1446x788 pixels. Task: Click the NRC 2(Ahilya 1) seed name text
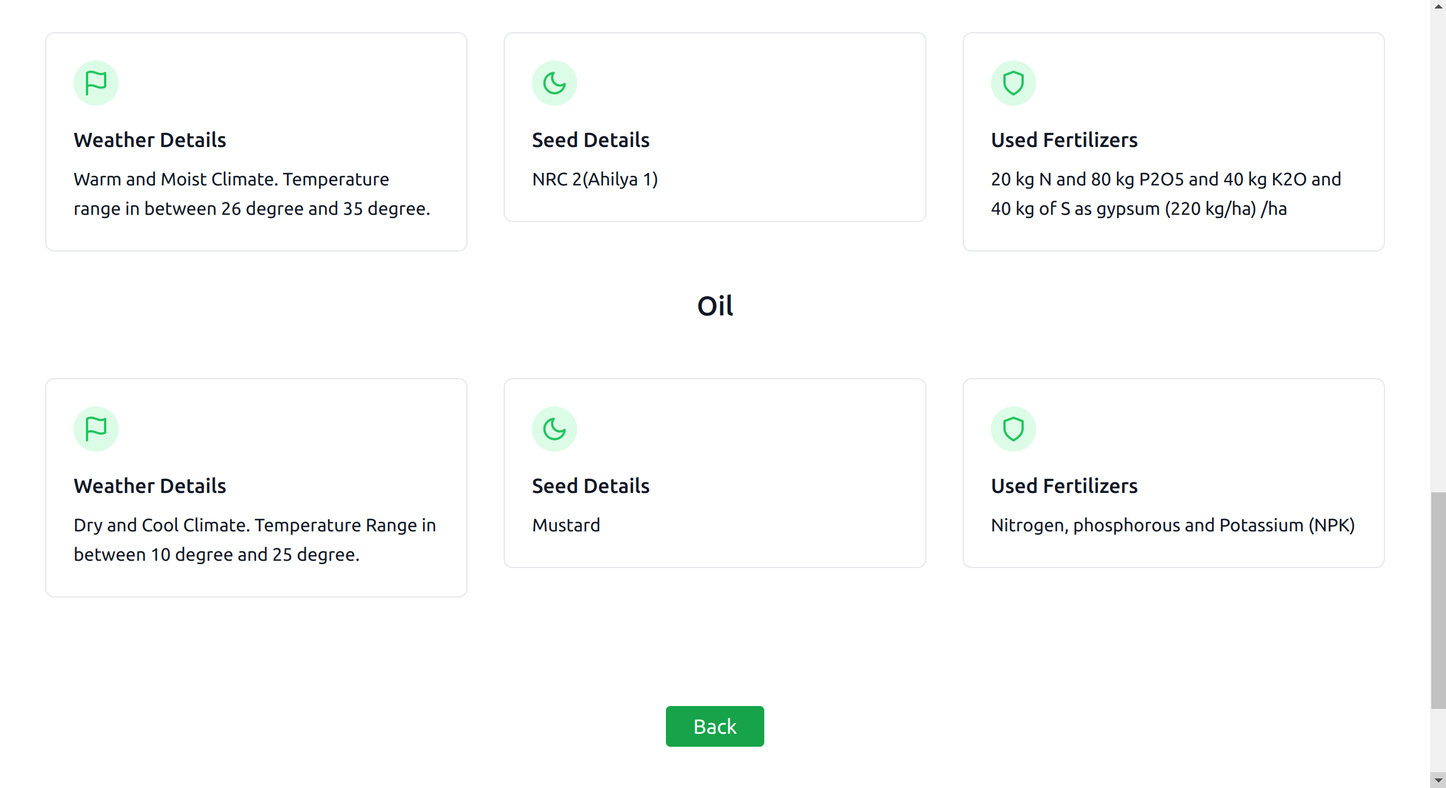tap(594, 179)
